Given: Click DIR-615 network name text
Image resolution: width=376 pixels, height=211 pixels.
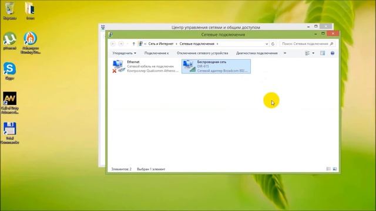Looking at the screenshot, I should [203, 66].
